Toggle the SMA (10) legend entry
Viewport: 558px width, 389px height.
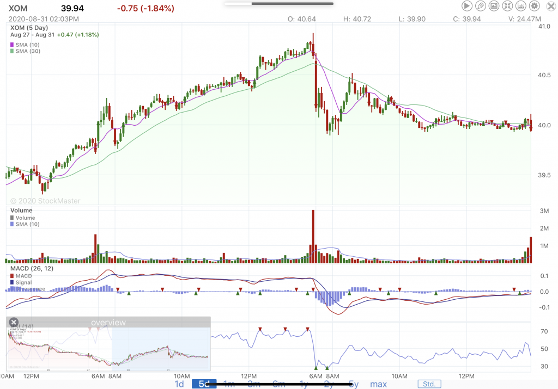pyautogui.click(x=28, y=44)
